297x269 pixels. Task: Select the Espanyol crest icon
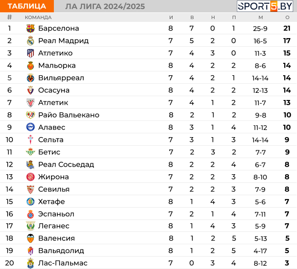[x=31, y=214]
